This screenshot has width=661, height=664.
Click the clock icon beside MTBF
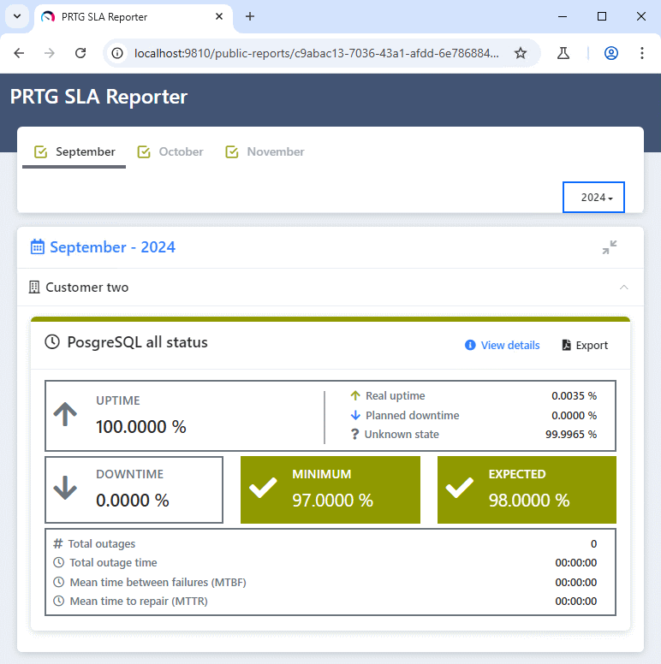click(58, 582)
